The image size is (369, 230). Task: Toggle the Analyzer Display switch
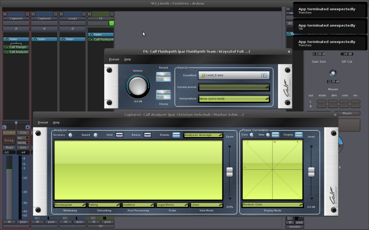[x=176, y=135]
